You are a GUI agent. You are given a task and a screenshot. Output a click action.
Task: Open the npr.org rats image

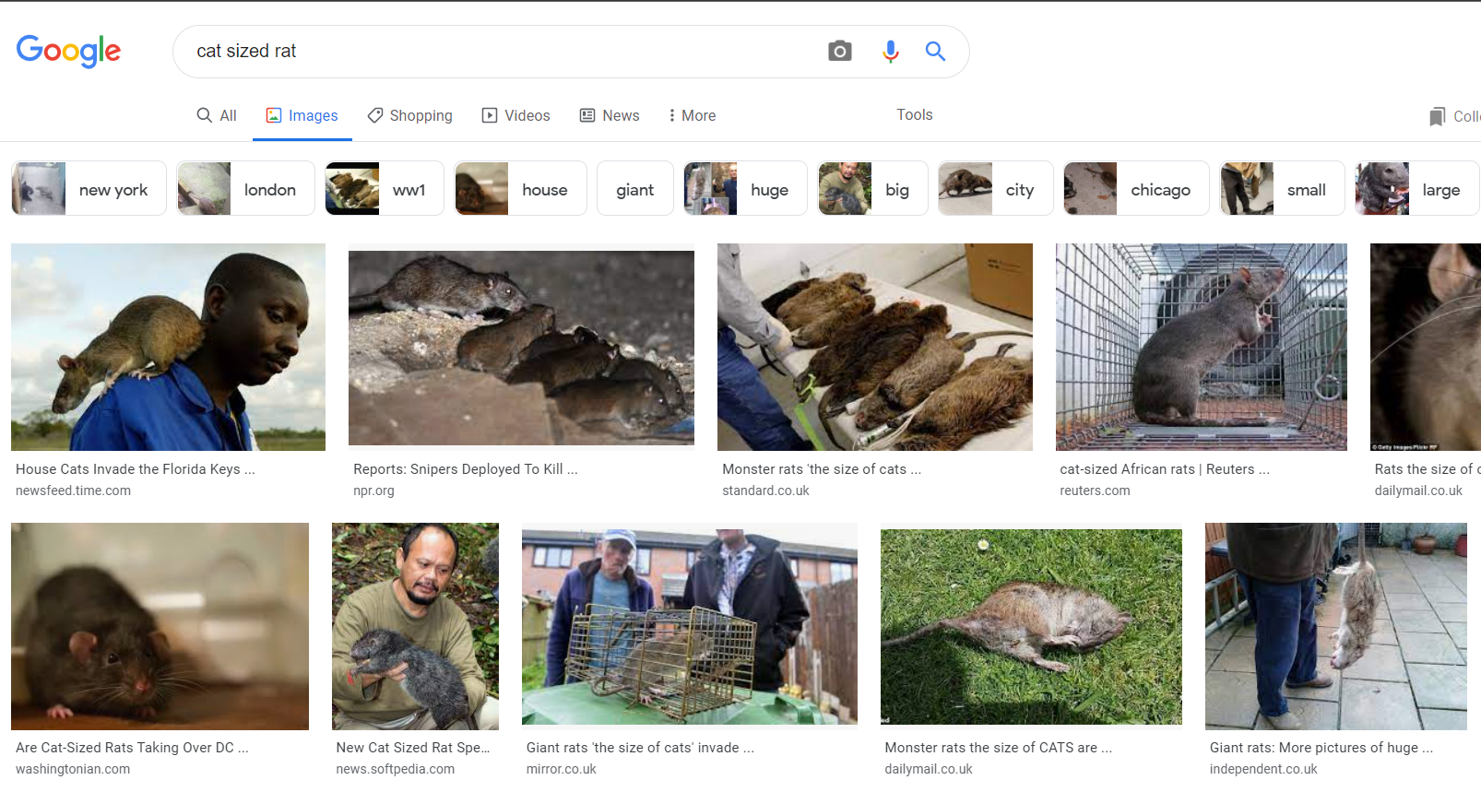pos(521,348)
